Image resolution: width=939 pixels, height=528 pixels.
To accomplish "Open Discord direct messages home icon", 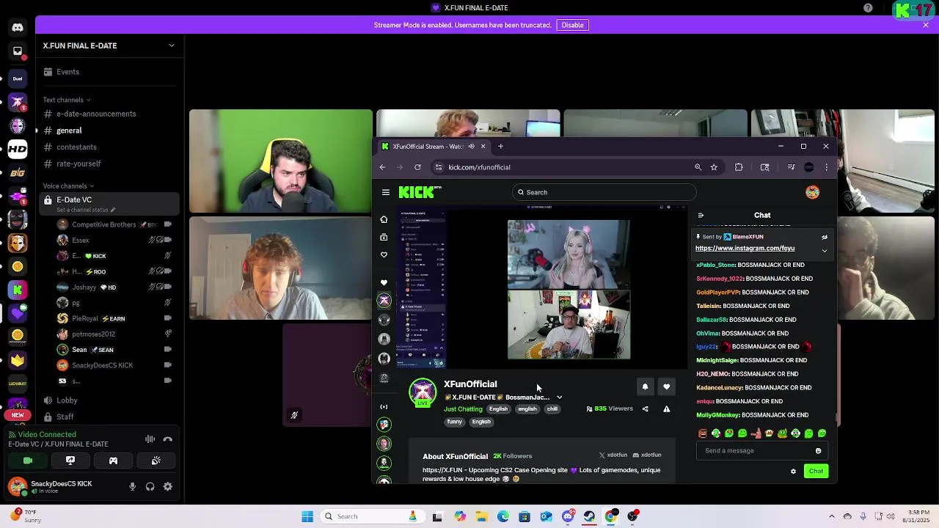I will pyautogui.click(x=18, y=27).
